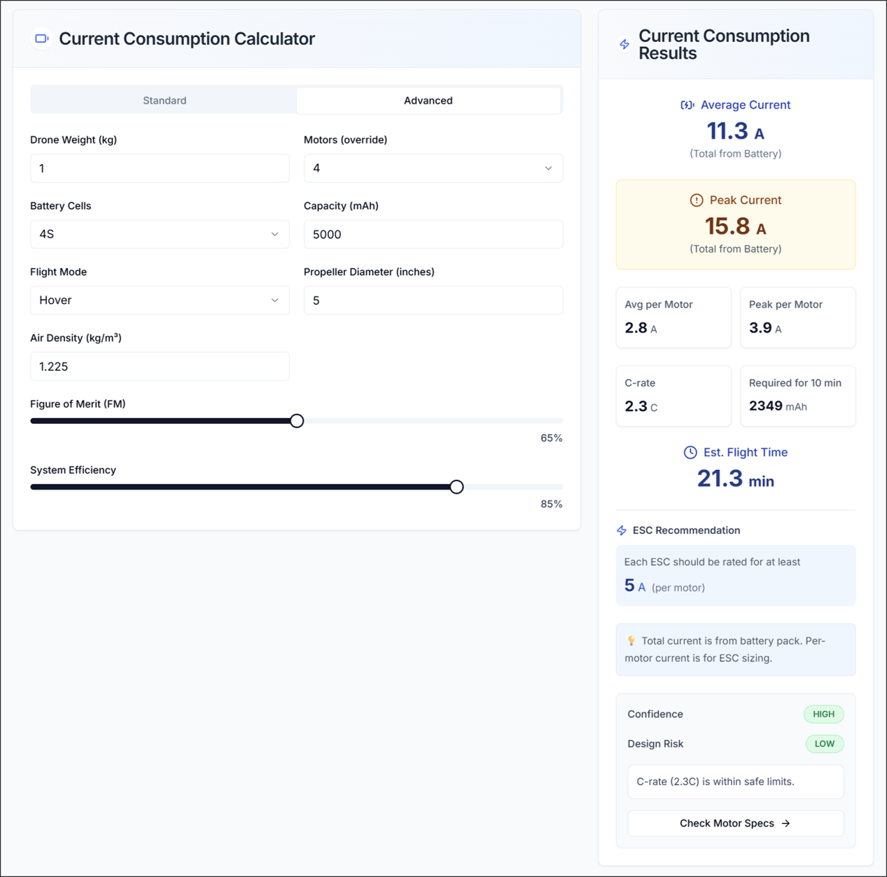Select the Advanced tab
Screen dimensions: 887x877
[428, 100]
